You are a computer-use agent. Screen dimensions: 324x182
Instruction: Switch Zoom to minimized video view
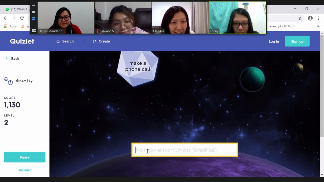click(34, 6)
